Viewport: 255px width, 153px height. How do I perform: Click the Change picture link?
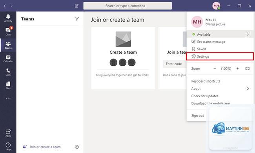(x=215, y=24)
